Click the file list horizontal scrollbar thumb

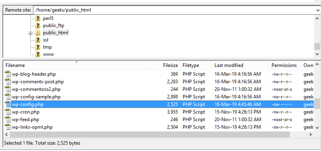[x=150, y=134]
